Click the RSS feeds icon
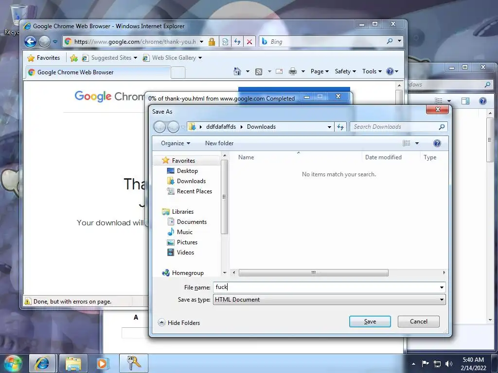The image size is (498, 373). tap(259, 72)
